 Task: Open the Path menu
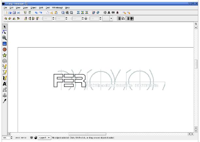click(41, 7)
